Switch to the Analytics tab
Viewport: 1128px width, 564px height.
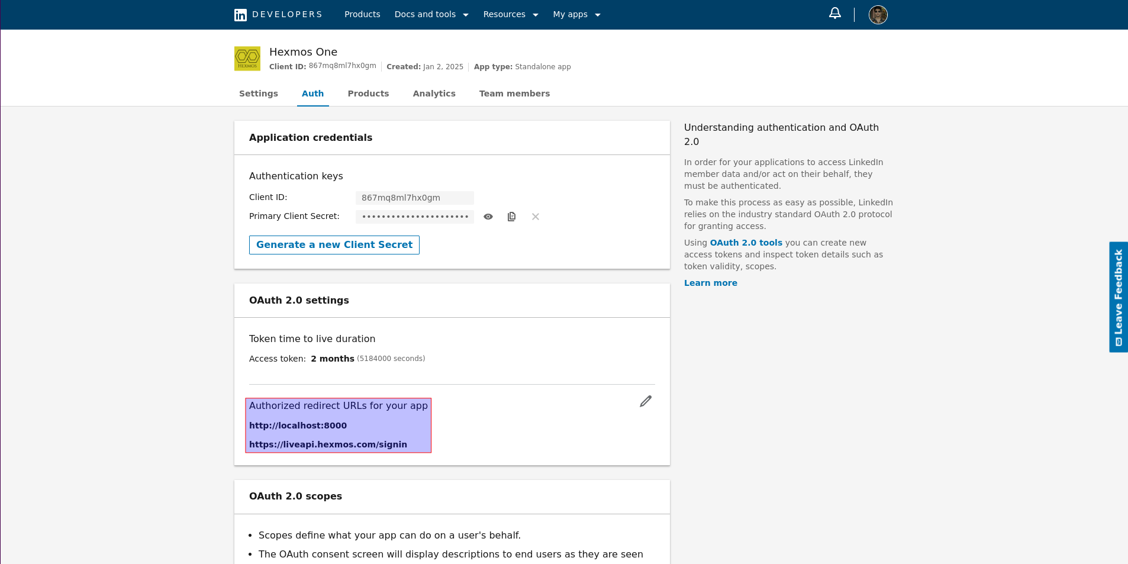point(434,94)
